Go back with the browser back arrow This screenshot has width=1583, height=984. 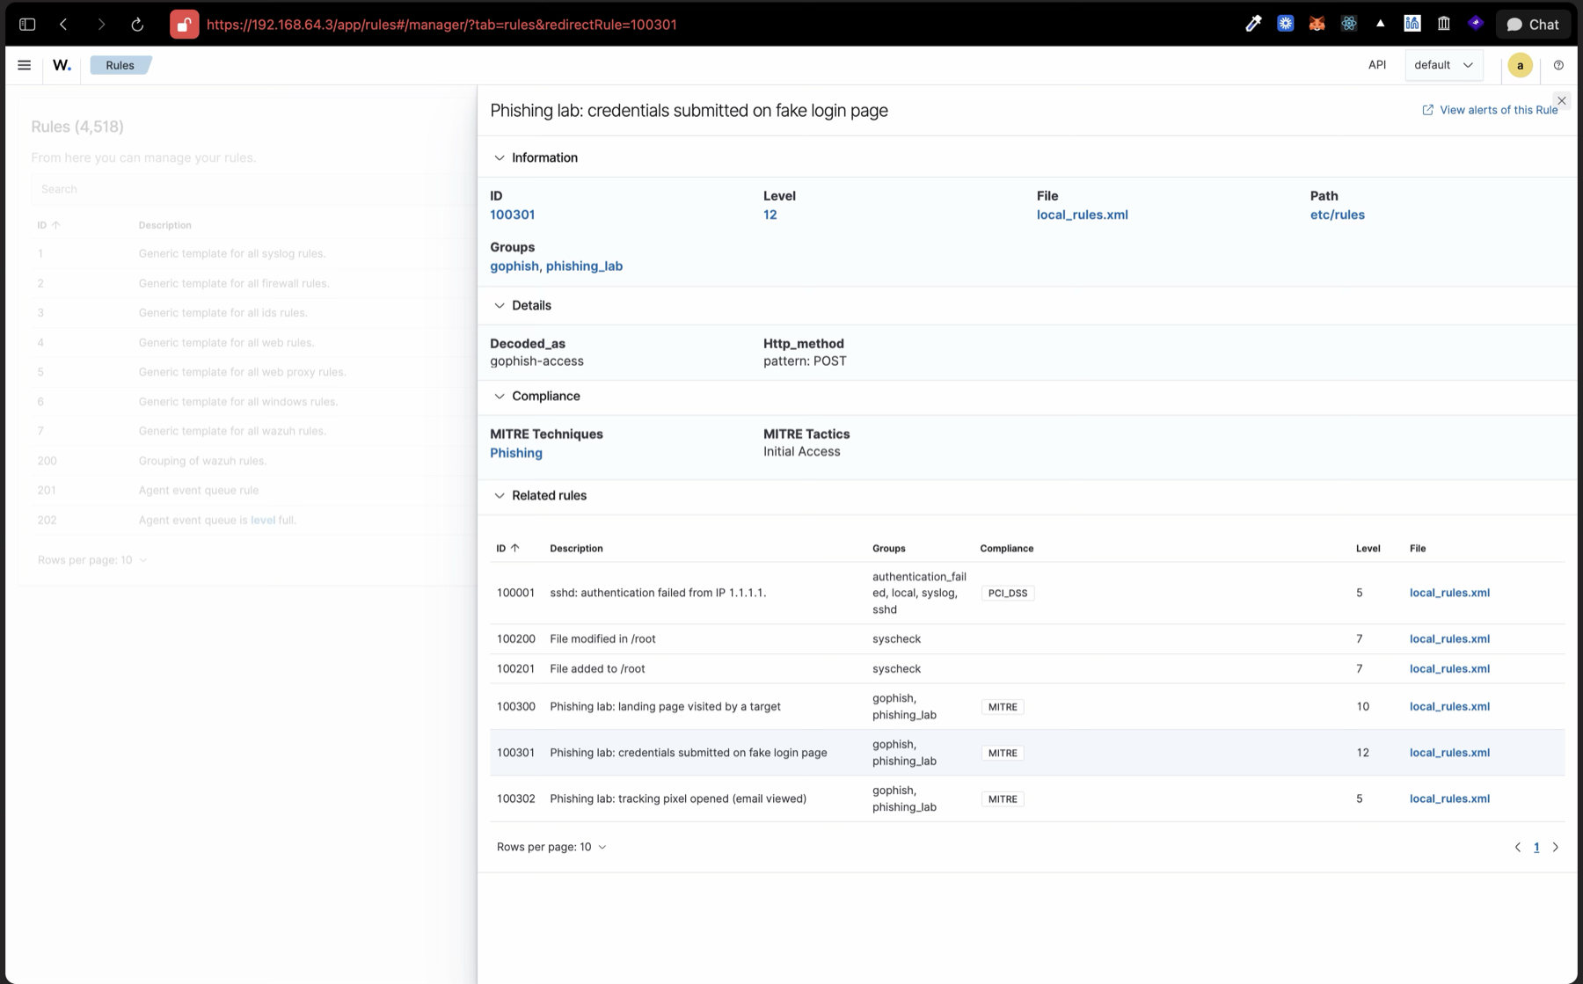[x=63, y=25]
